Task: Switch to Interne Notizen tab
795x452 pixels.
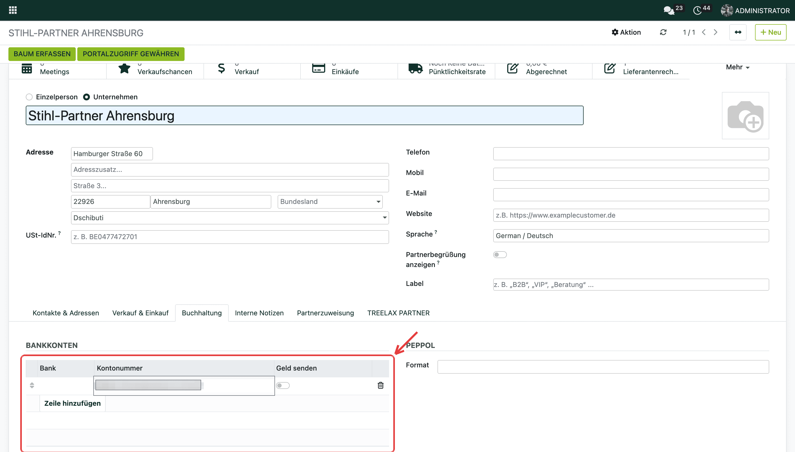Action: point(259,313)
